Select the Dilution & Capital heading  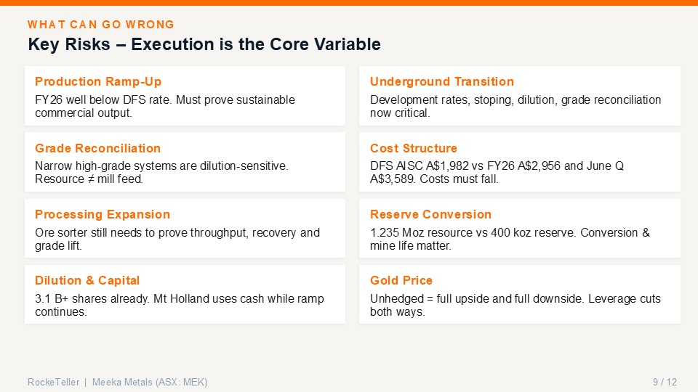[87, 280]
